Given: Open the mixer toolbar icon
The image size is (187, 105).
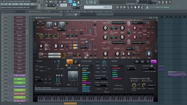Looking at the screenshot, I should (132, 7).
